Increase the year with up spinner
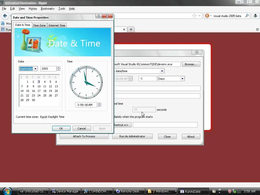This screenshot has width=260, height=195. pos(58,67)
